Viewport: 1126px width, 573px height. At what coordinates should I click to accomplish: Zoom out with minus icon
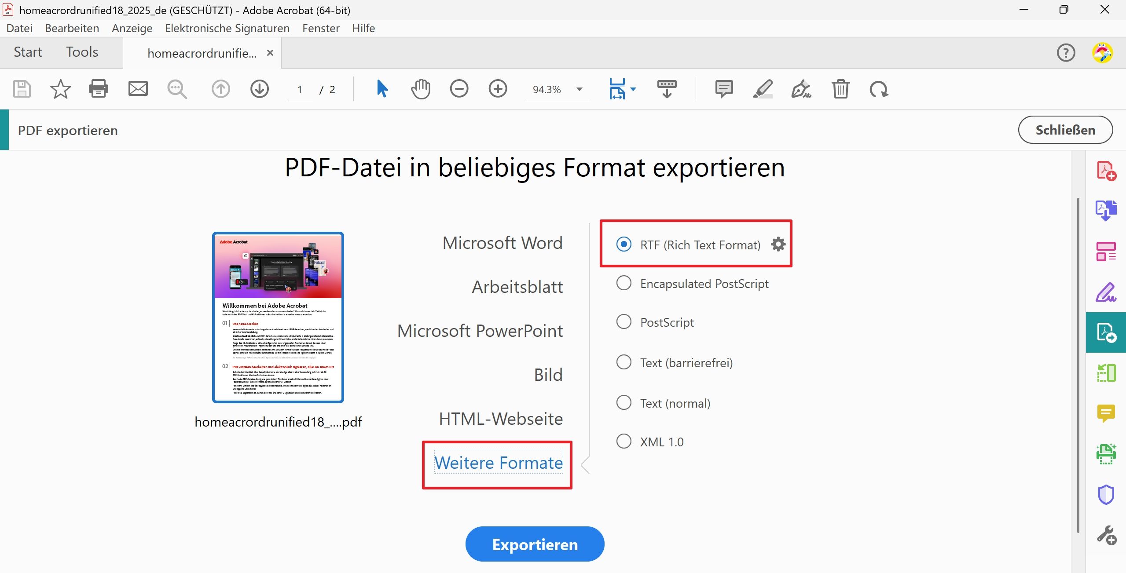coord(459,89)
